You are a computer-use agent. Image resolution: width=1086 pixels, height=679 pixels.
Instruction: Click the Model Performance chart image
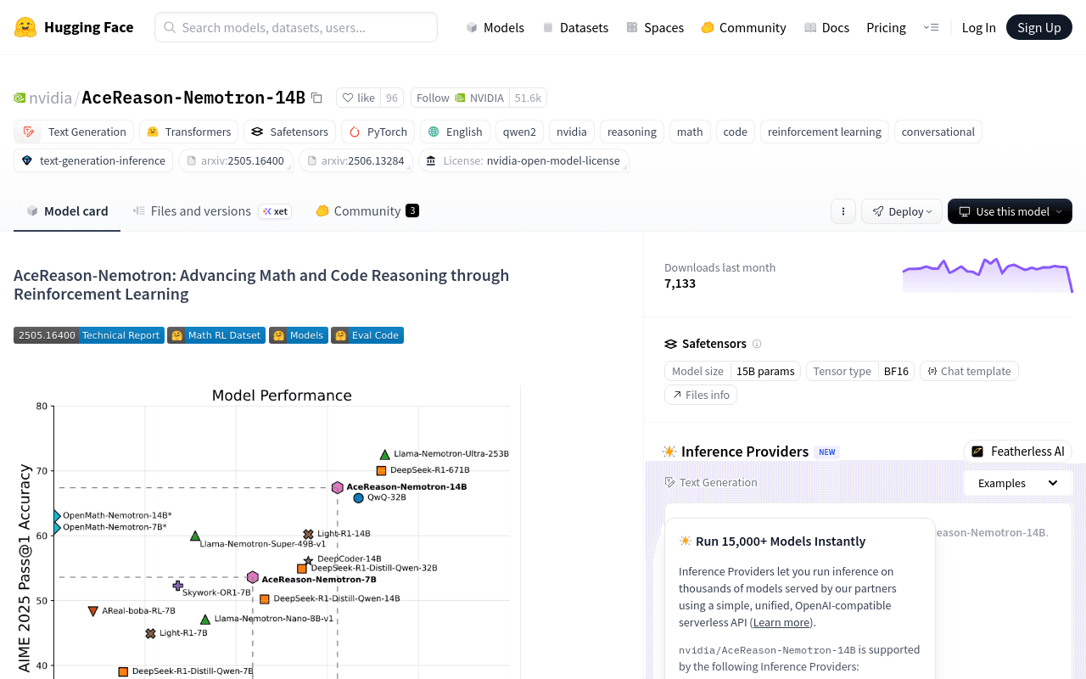[x=267, y=532]
